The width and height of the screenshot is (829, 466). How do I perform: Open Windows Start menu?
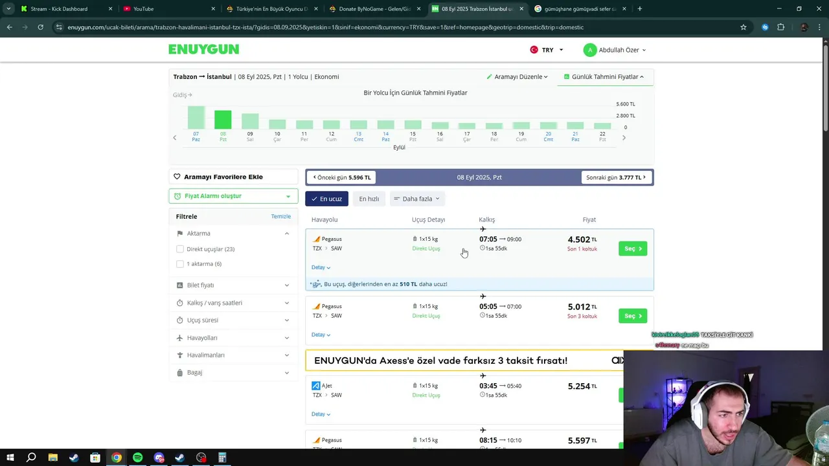coord(10,458)
